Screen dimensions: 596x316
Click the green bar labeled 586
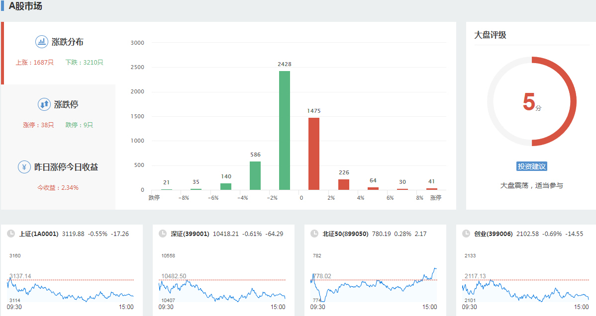coord(255,175)
